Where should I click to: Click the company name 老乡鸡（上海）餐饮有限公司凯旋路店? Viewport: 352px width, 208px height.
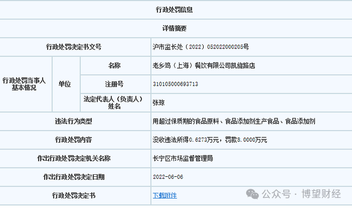204,65
